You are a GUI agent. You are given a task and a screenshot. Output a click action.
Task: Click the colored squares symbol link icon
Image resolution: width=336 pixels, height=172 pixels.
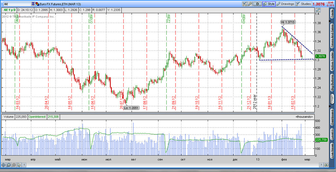(37, 4)
